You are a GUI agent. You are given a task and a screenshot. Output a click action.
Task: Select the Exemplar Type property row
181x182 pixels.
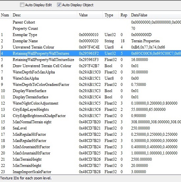[x=90, y=35]
